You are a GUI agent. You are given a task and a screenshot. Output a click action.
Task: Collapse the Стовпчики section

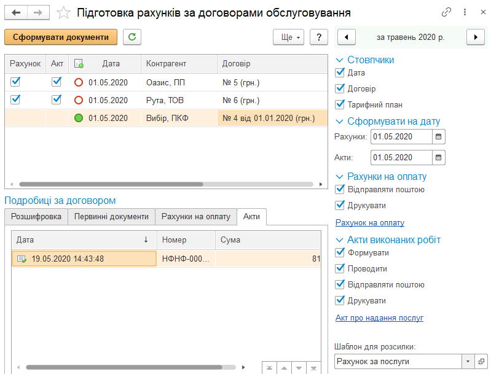click(x=339, y=60)
